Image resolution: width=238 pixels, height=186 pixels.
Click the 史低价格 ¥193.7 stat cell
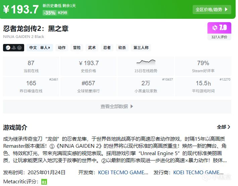coord(89,66)
